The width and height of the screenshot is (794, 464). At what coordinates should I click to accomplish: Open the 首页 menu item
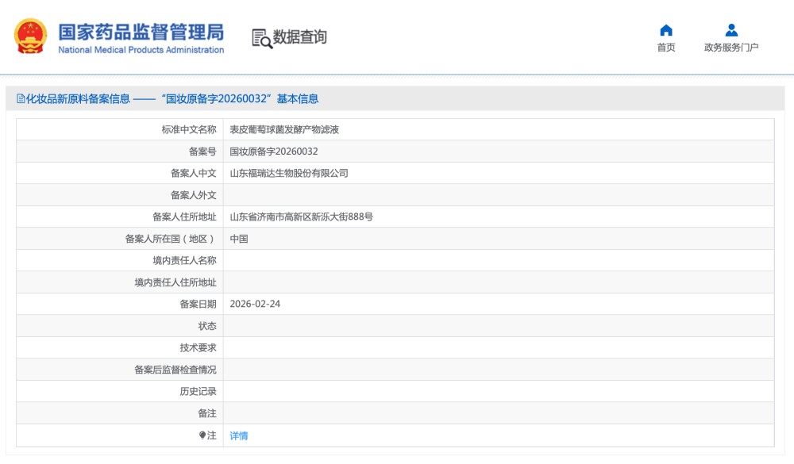(x=666, y=48)
